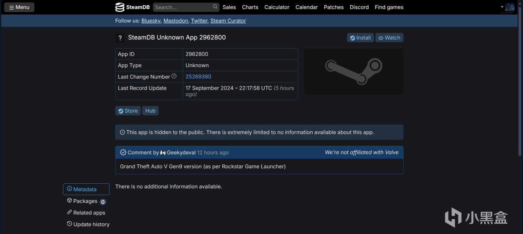Click the Install button
Viewport: 523px width, 234px height.
coord(360,38)
